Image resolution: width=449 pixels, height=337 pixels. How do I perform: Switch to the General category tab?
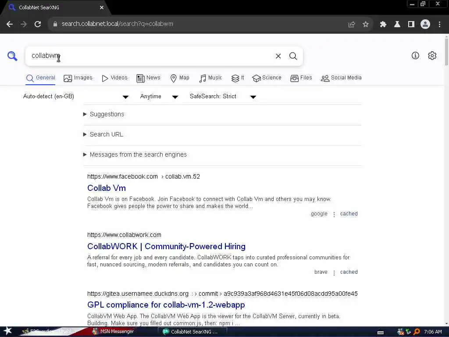41,78
